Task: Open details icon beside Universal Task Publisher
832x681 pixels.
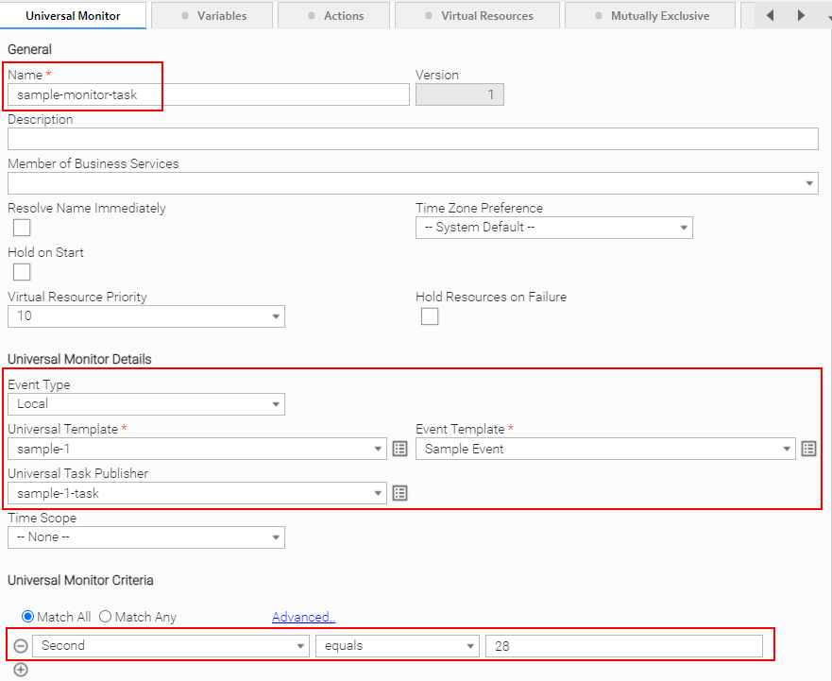Action: point(400,493)
